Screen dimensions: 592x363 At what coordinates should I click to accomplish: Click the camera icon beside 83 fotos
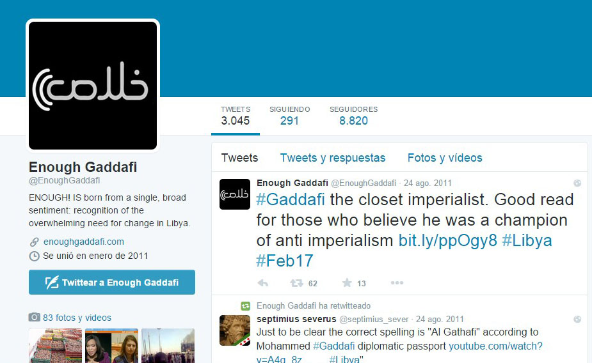pyautogui.click(x=34, y=318)
